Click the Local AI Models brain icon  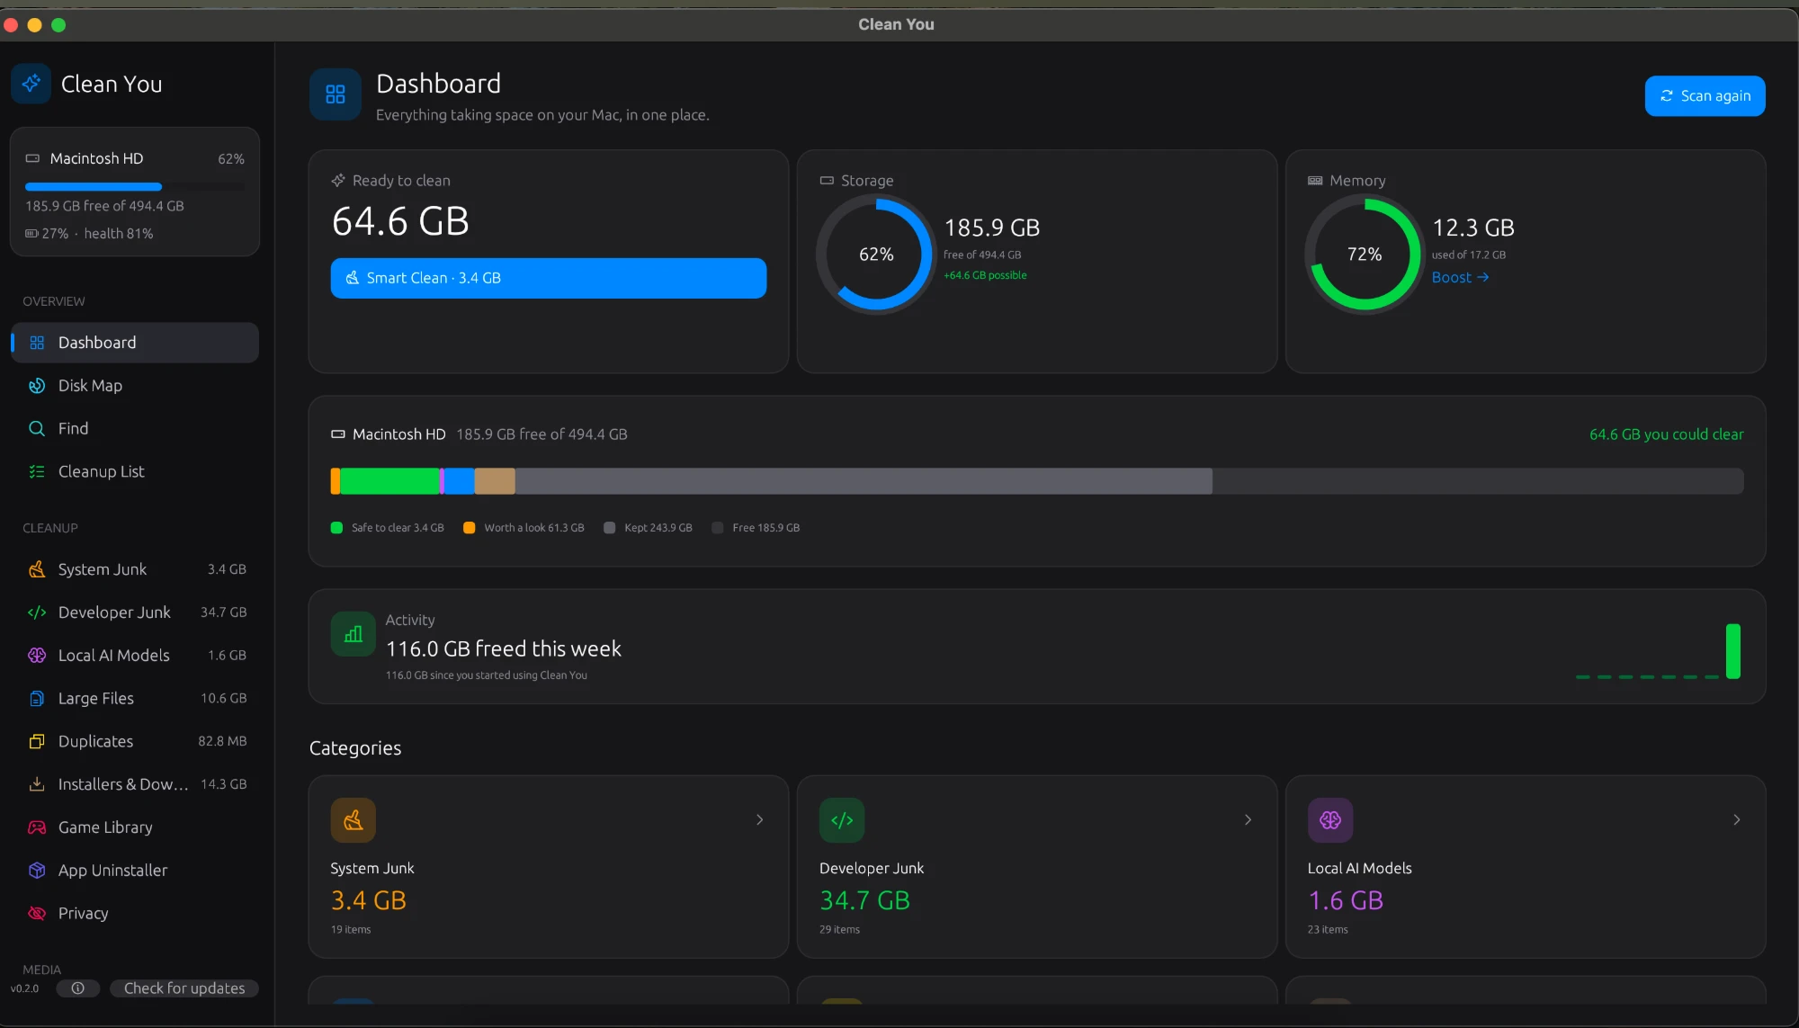(37, 656)
